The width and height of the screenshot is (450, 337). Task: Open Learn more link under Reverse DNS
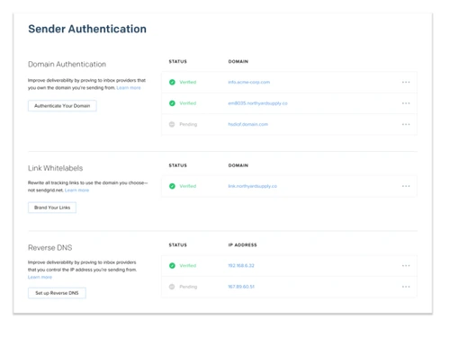point(40,277)
